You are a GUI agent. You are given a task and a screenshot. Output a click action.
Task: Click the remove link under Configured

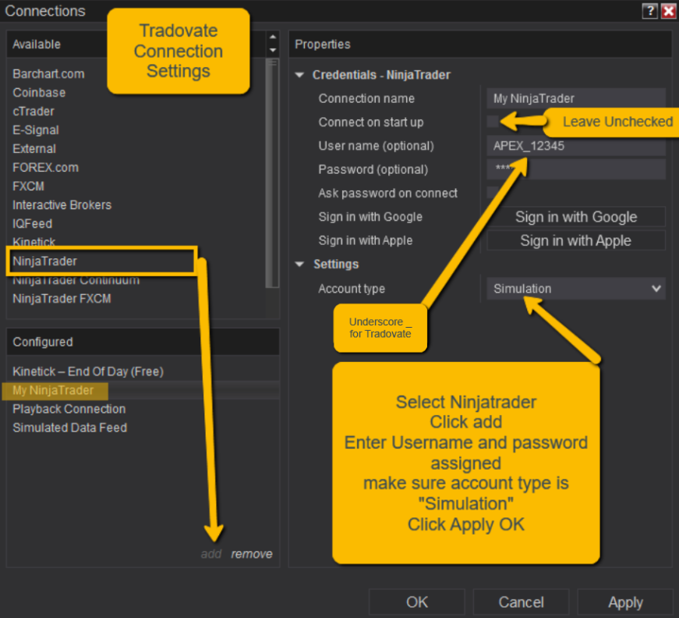click(x=252, y=554)
